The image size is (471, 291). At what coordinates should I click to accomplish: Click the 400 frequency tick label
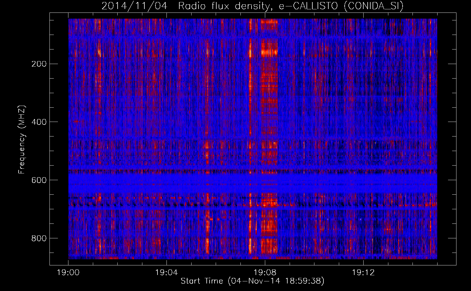(39, 122)
